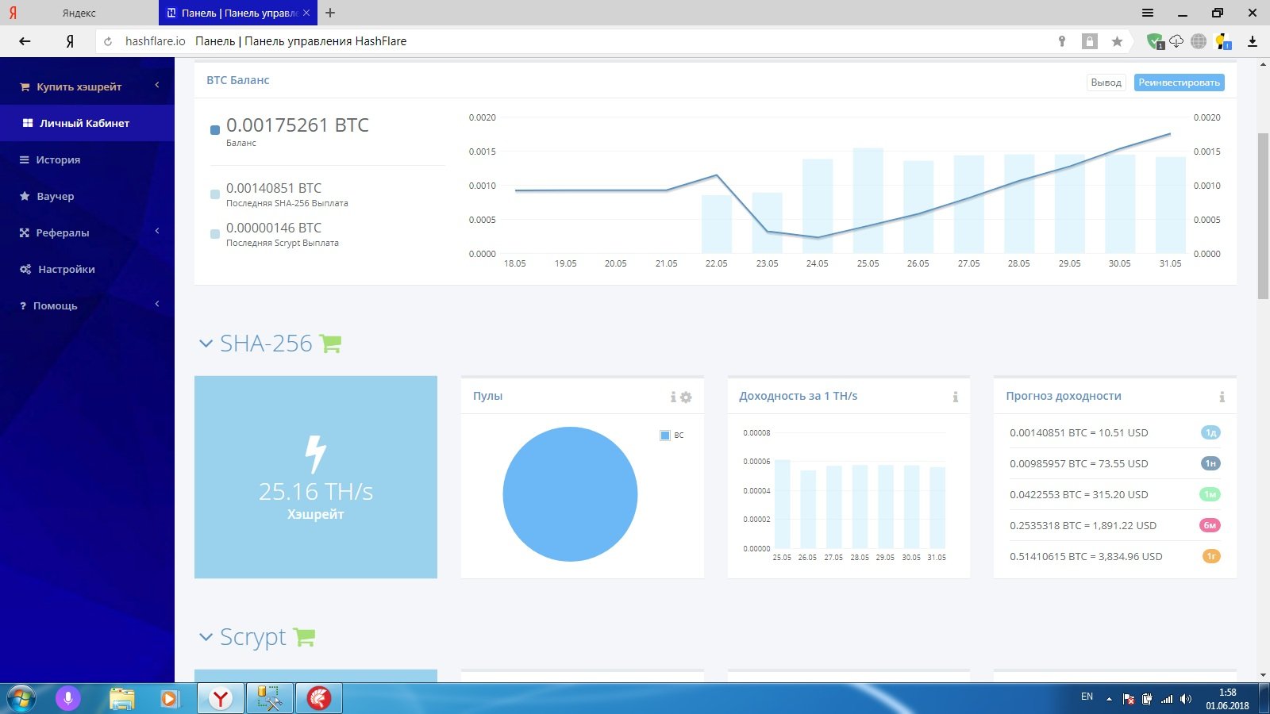The height and width of the screenshot is (714, 1270).
Task: Click info icon in Прогноз доходности panel
Action: (1222, 397)
